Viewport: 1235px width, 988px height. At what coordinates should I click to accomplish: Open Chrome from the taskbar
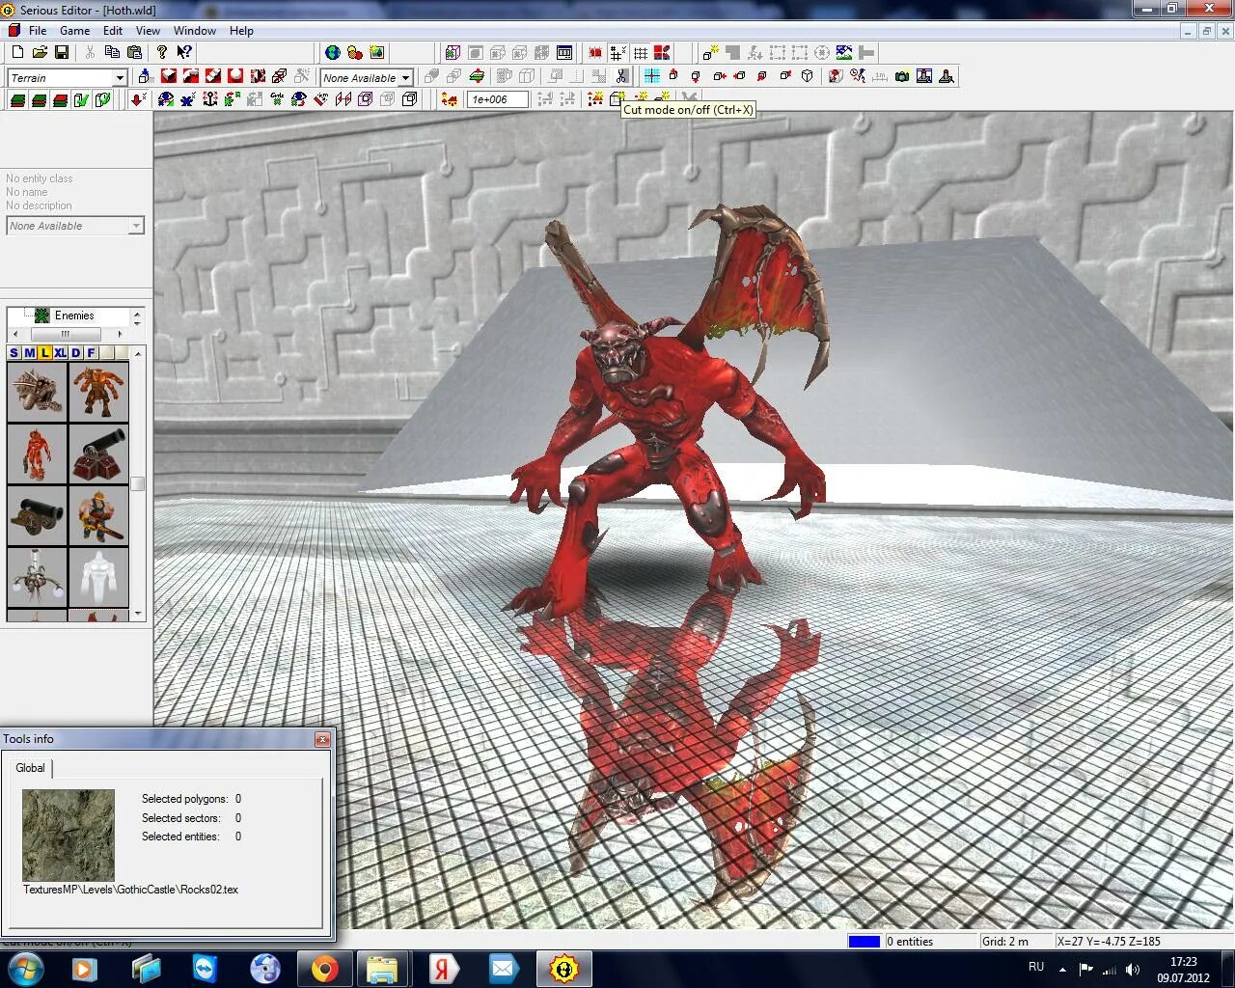click(324, 969)
